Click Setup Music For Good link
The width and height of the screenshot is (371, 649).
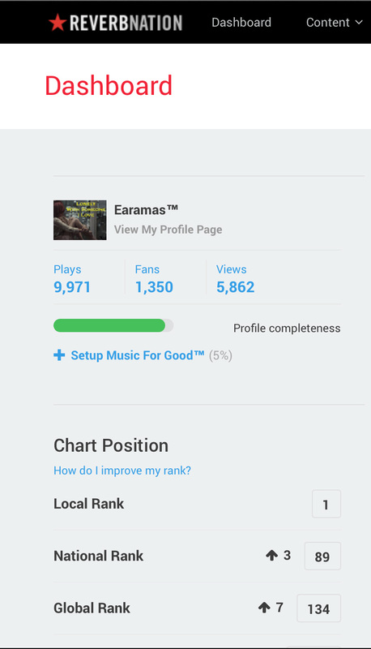tap(138, 355)
